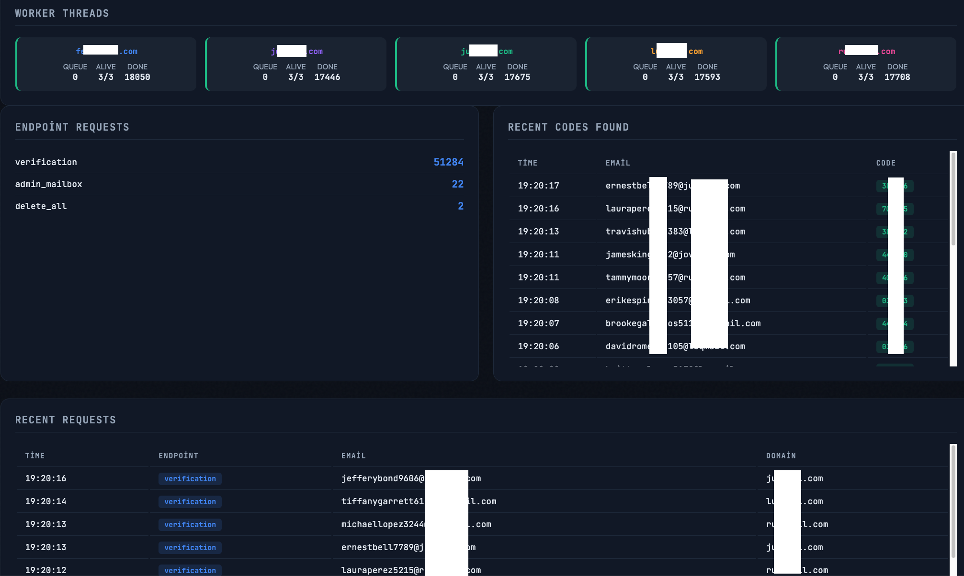Select the worker card showing 17708 done

point(866,64)
